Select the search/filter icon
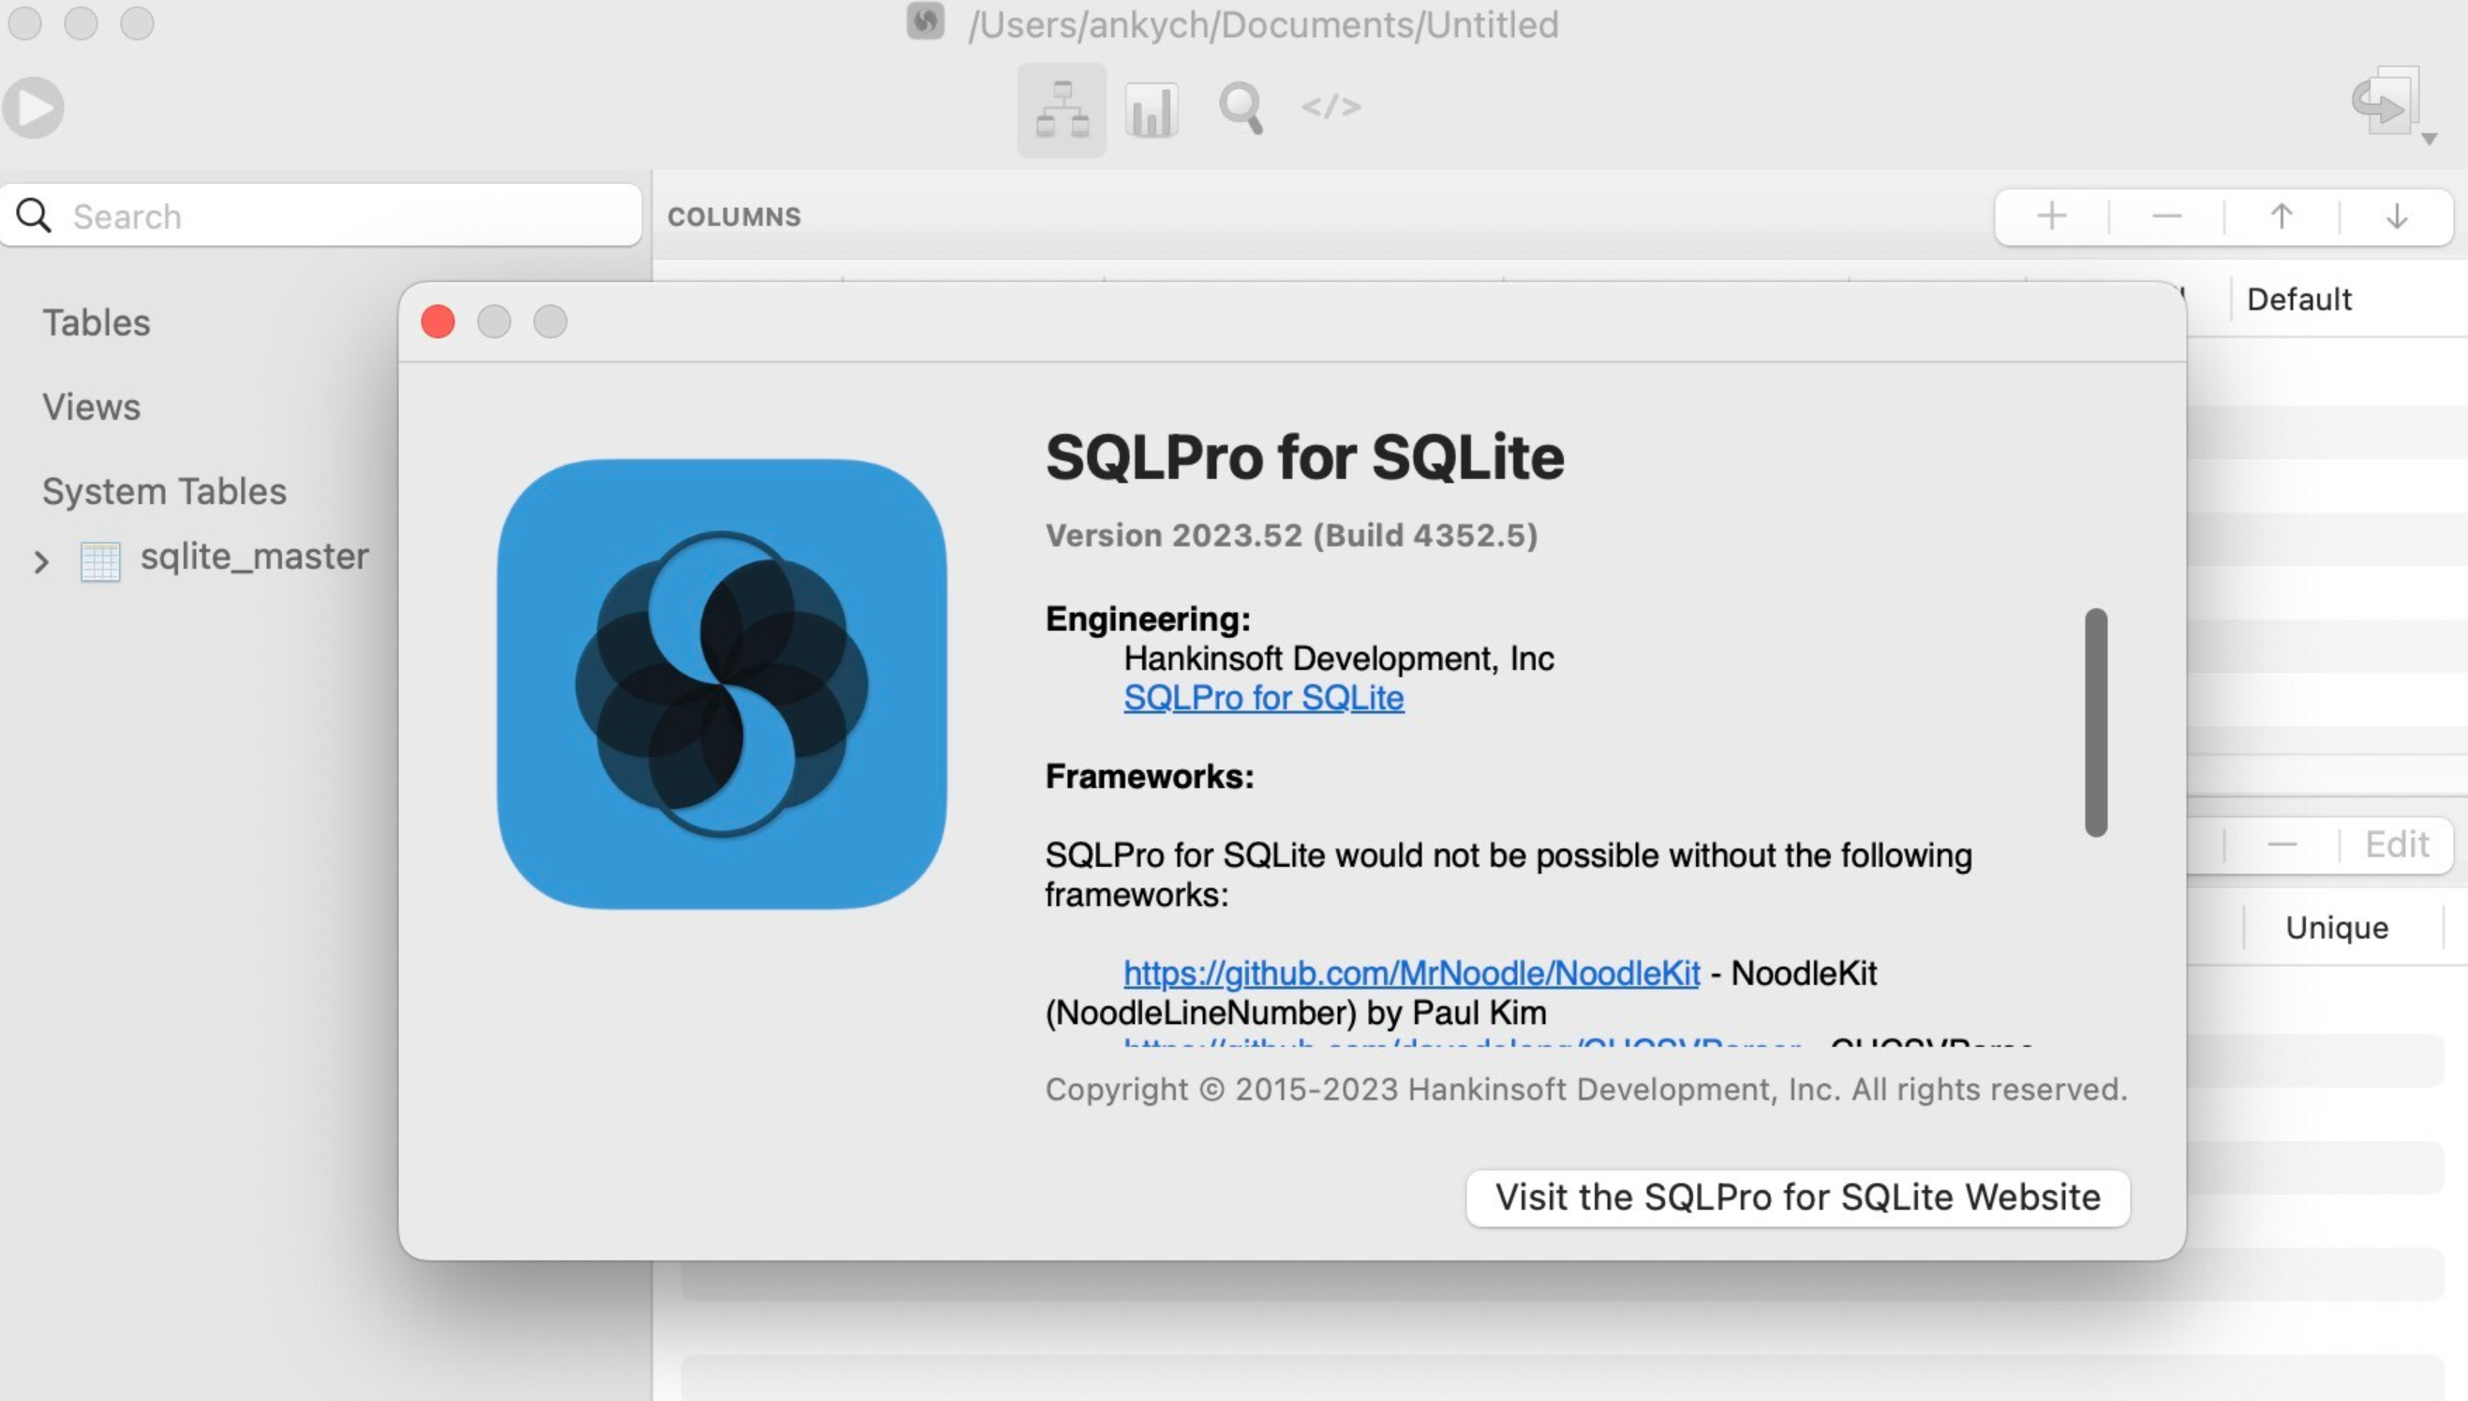The width and height of the screenshot is (2468, 1401). coord(1242,105)
